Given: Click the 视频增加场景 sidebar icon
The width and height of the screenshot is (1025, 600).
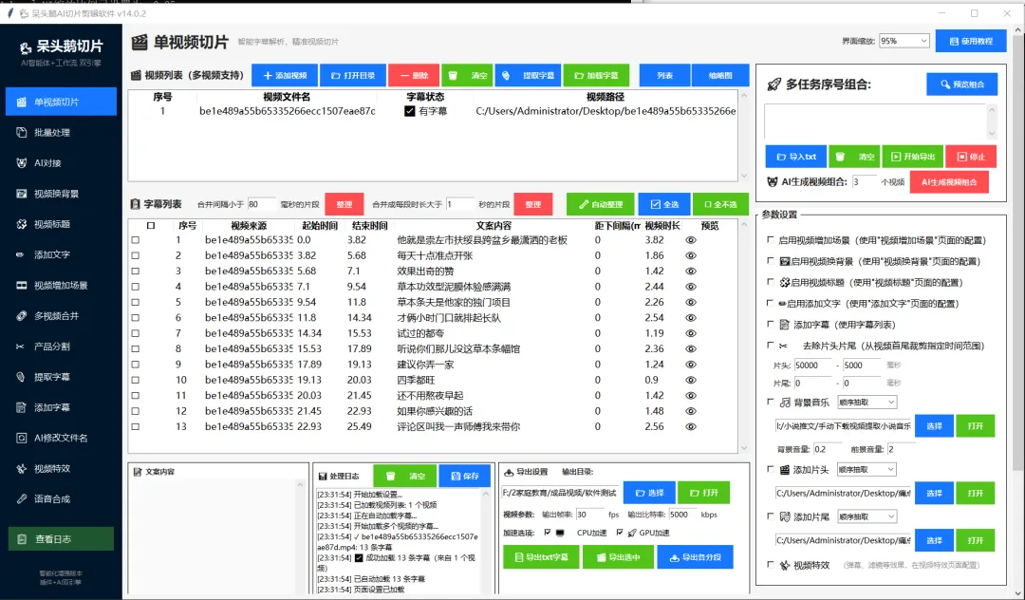Looking at the screenshot, I should pyautogui.click(x=22, y=286).
